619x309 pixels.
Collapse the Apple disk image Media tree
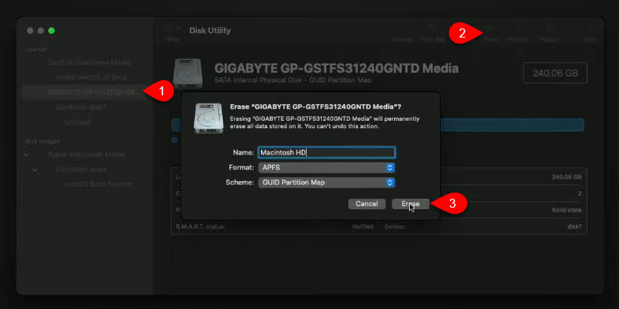click(x=26, y=154)
